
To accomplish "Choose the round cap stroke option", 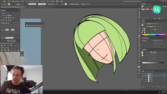I will [x=8, y=15].
